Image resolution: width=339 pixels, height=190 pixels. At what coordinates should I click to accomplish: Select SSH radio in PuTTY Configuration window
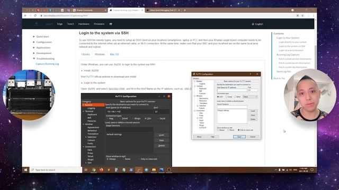218,97
